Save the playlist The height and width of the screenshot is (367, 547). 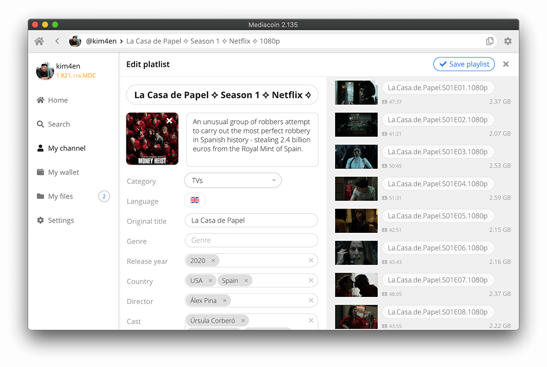click(464, 64)
